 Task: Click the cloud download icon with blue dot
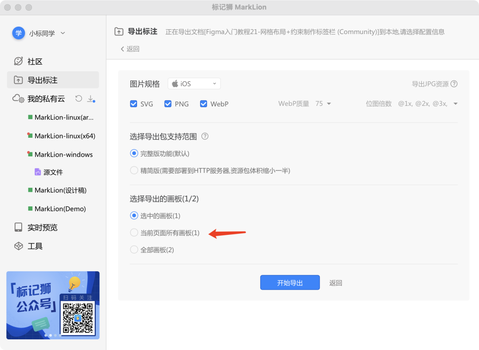pyautogui.click(x=91, y=98)
